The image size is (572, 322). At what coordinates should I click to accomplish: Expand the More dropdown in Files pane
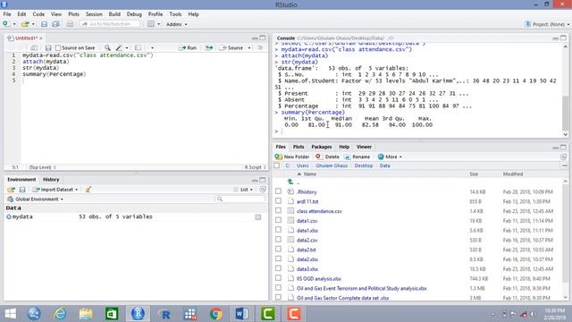point(390,157)
